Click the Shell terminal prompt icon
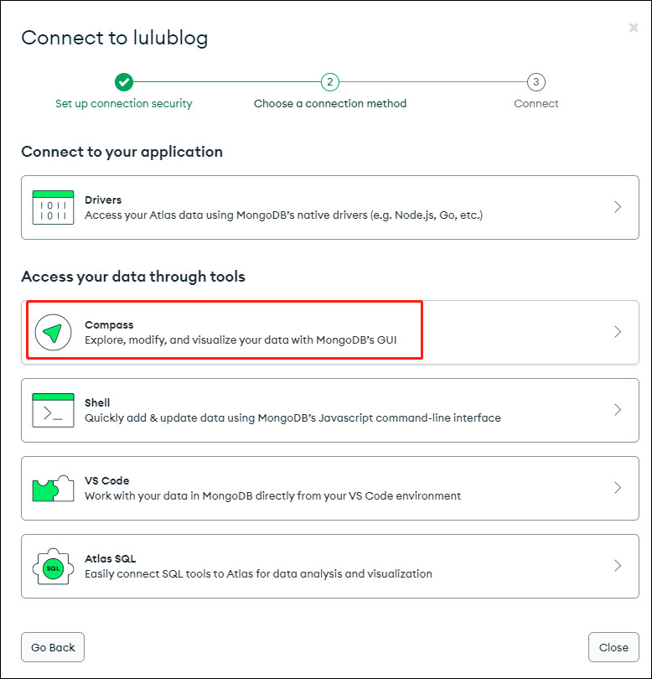This screenshot has height=679, width=652. click(53, 410)
